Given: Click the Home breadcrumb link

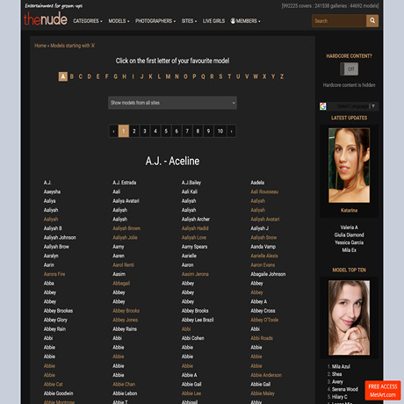Looking at the screenshot, I should pos(40,46).
